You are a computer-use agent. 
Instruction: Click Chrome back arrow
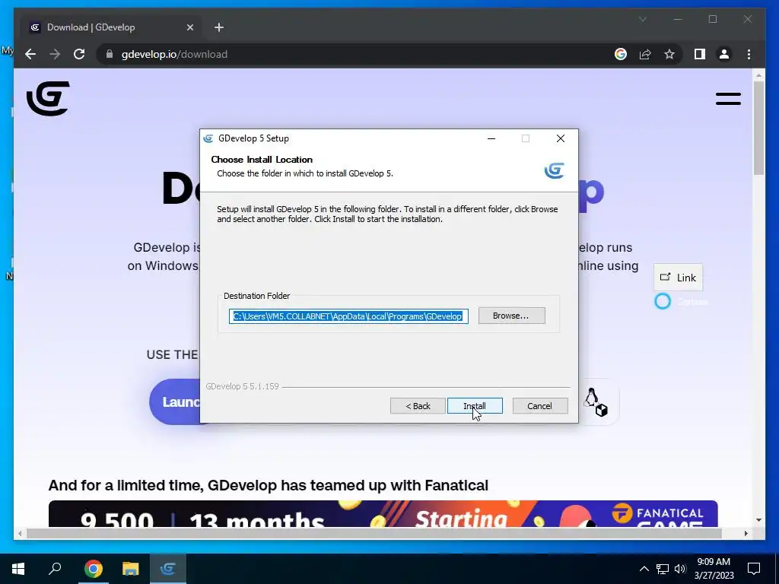click(30, 54)
